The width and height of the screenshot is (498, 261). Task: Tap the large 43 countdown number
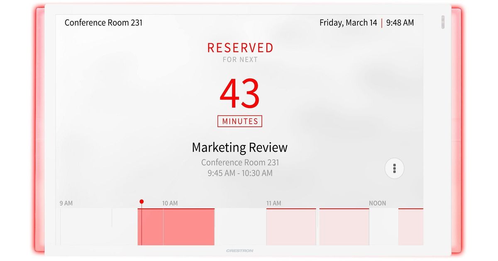click(x=239, y=94)
